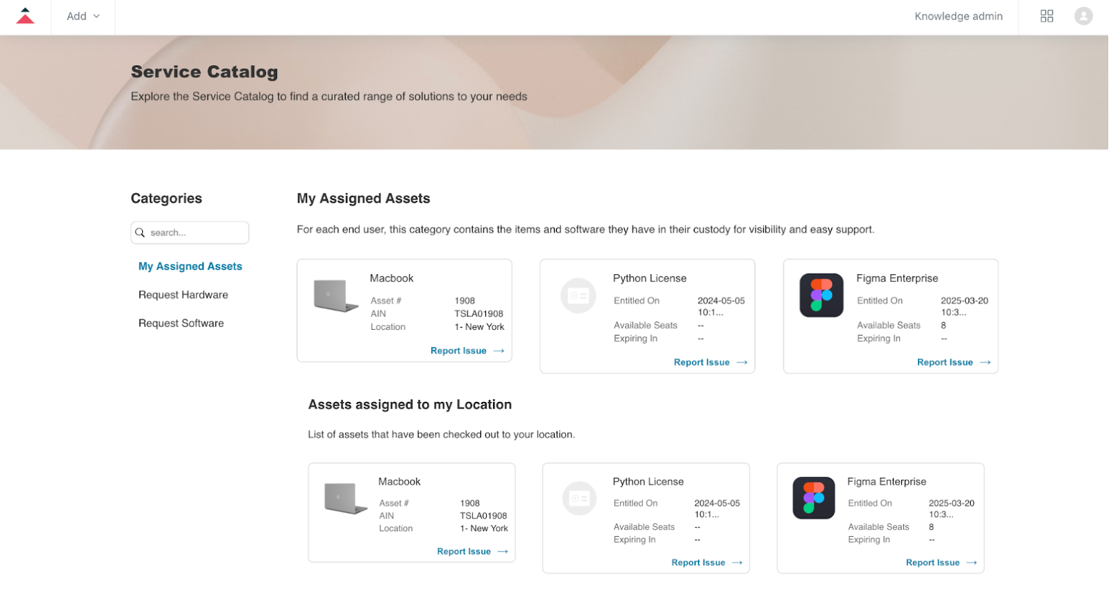This screenshot has height=602, width=1111.
Task: Click the Python License placeholder icon in location assets
Action: 579,499
